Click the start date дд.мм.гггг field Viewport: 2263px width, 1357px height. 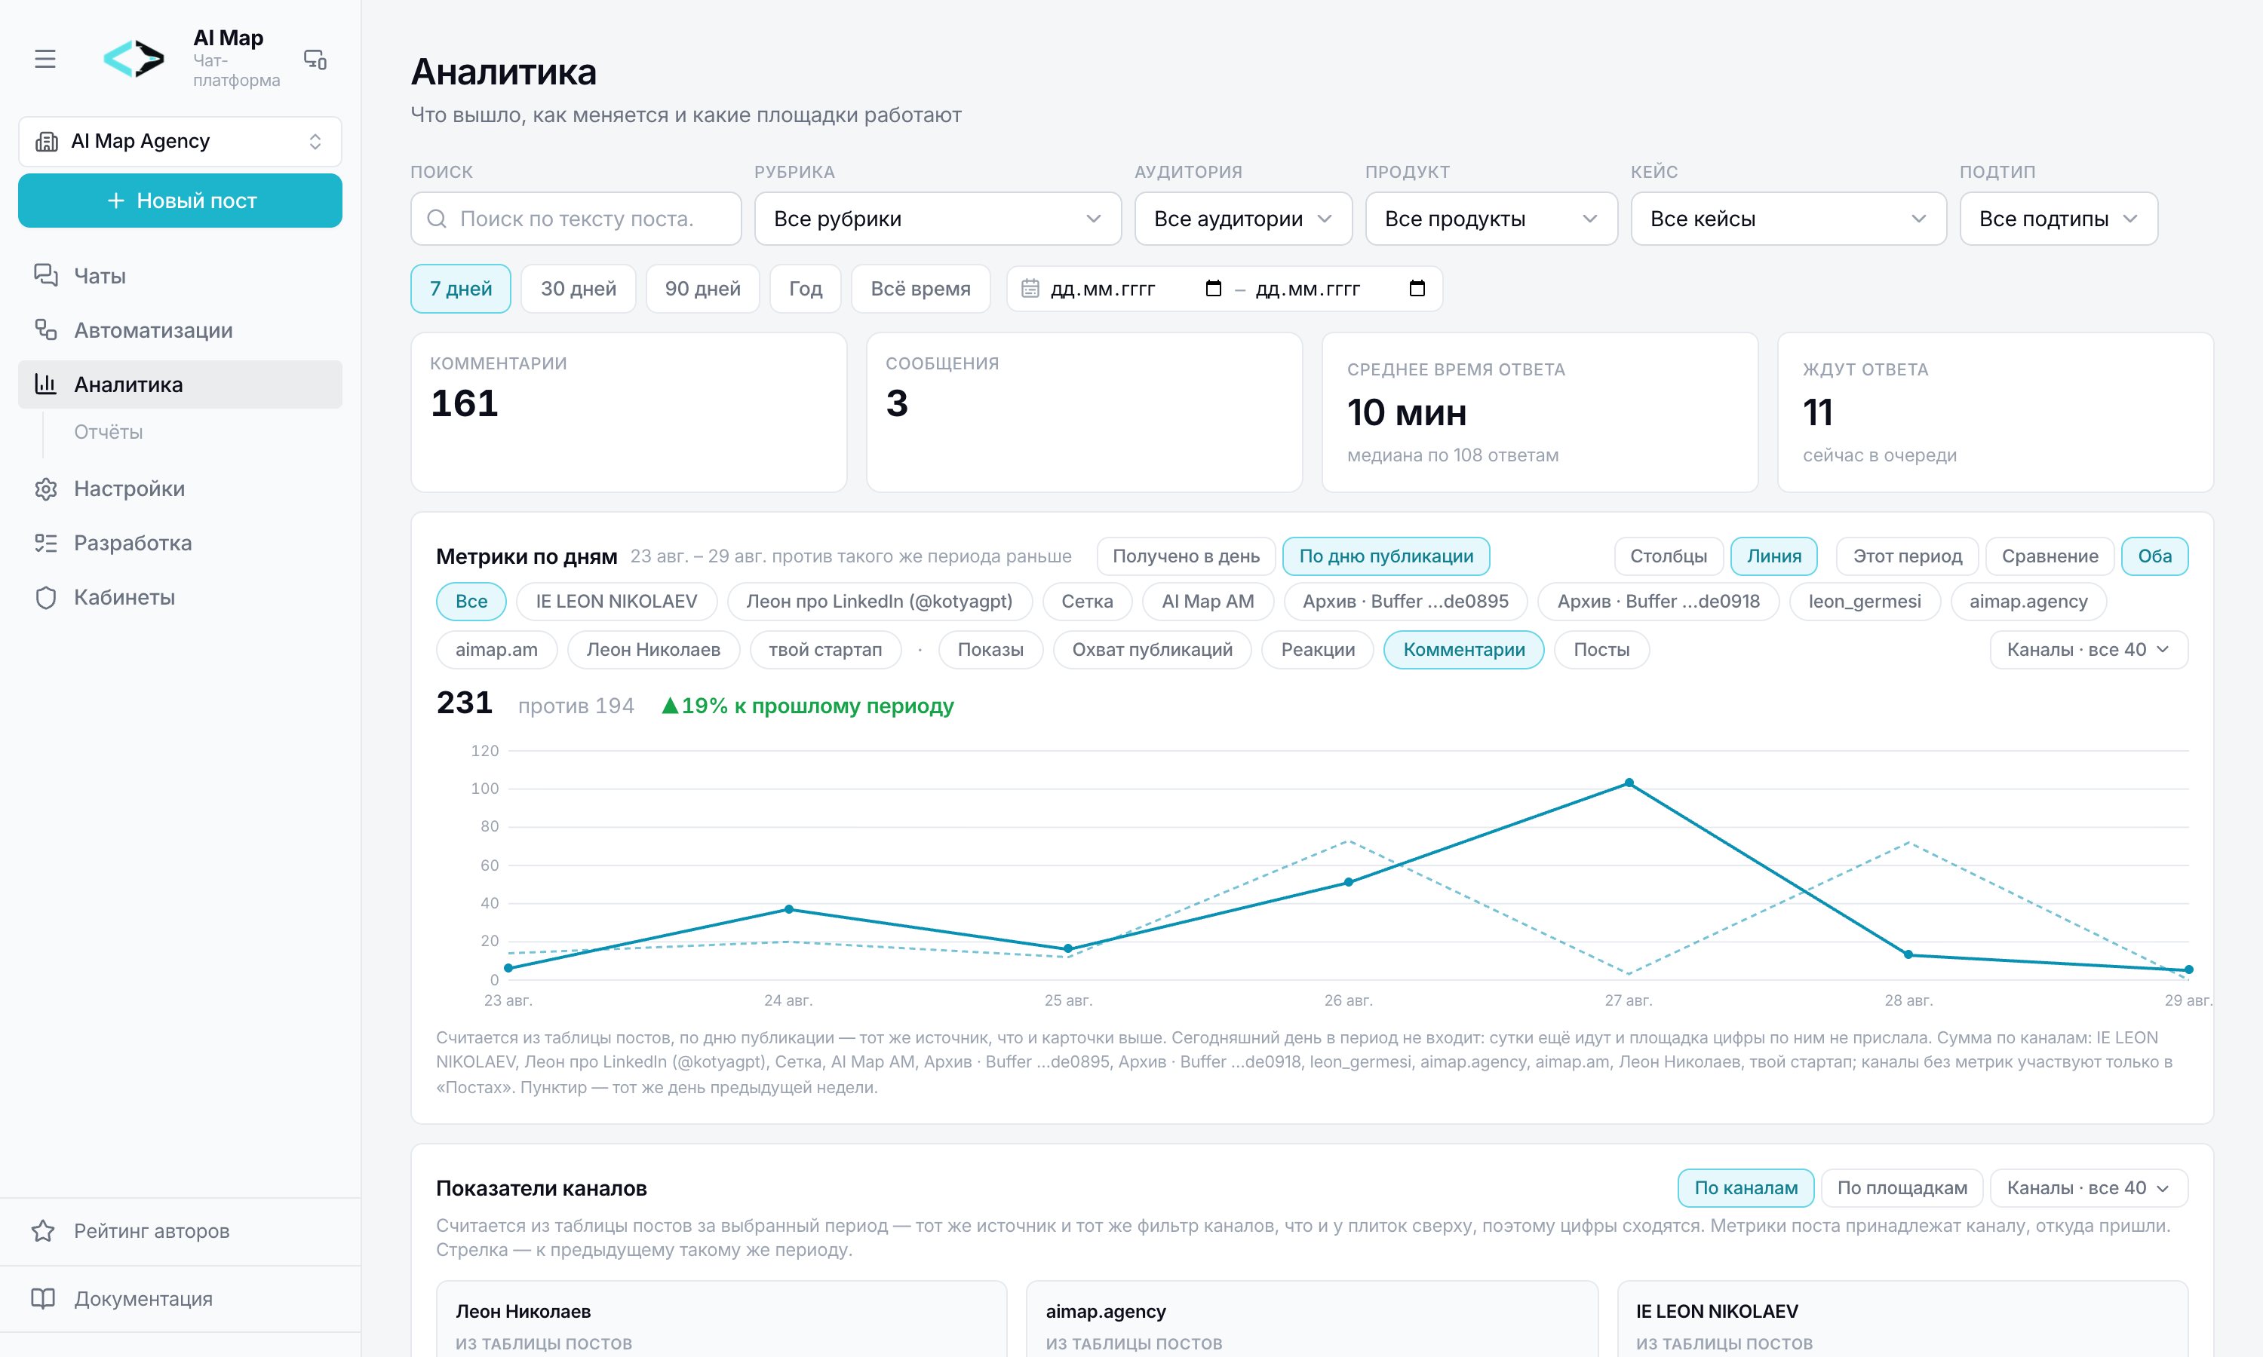[x=1135, y=289]
